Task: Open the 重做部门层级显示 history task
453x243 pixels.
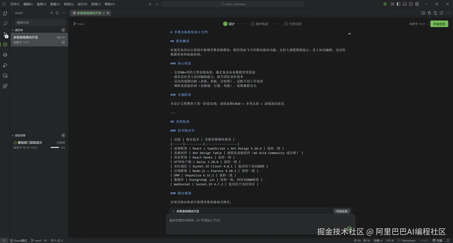Action: pyautogui.click(x=39, y=145)
